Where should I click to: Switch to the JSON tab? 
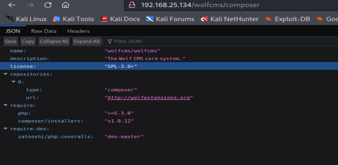tap(13, 31)
